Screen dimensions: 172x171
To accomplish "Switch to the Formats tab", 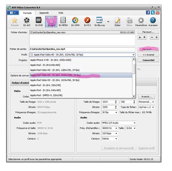I will (27, 13).
